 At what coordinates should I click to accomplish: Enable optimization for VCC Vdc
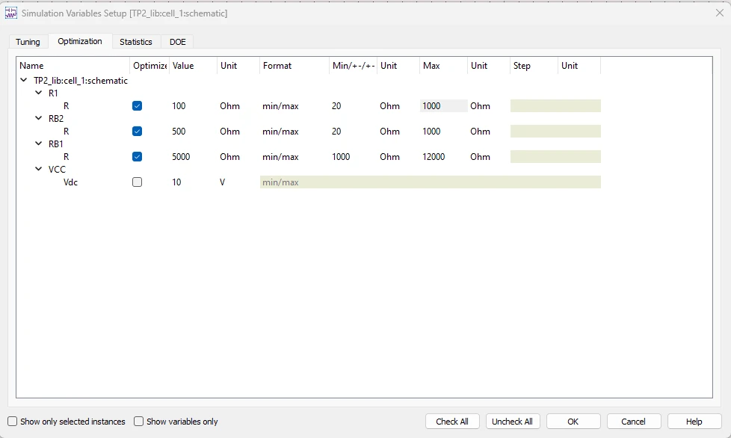point(137,182)
